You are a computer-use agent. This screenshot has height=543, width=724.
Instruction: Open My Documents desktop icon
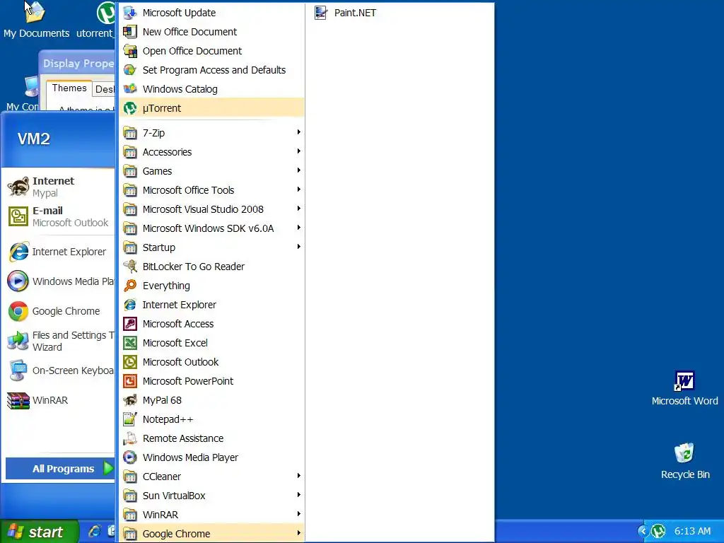(x=36, y=21)
